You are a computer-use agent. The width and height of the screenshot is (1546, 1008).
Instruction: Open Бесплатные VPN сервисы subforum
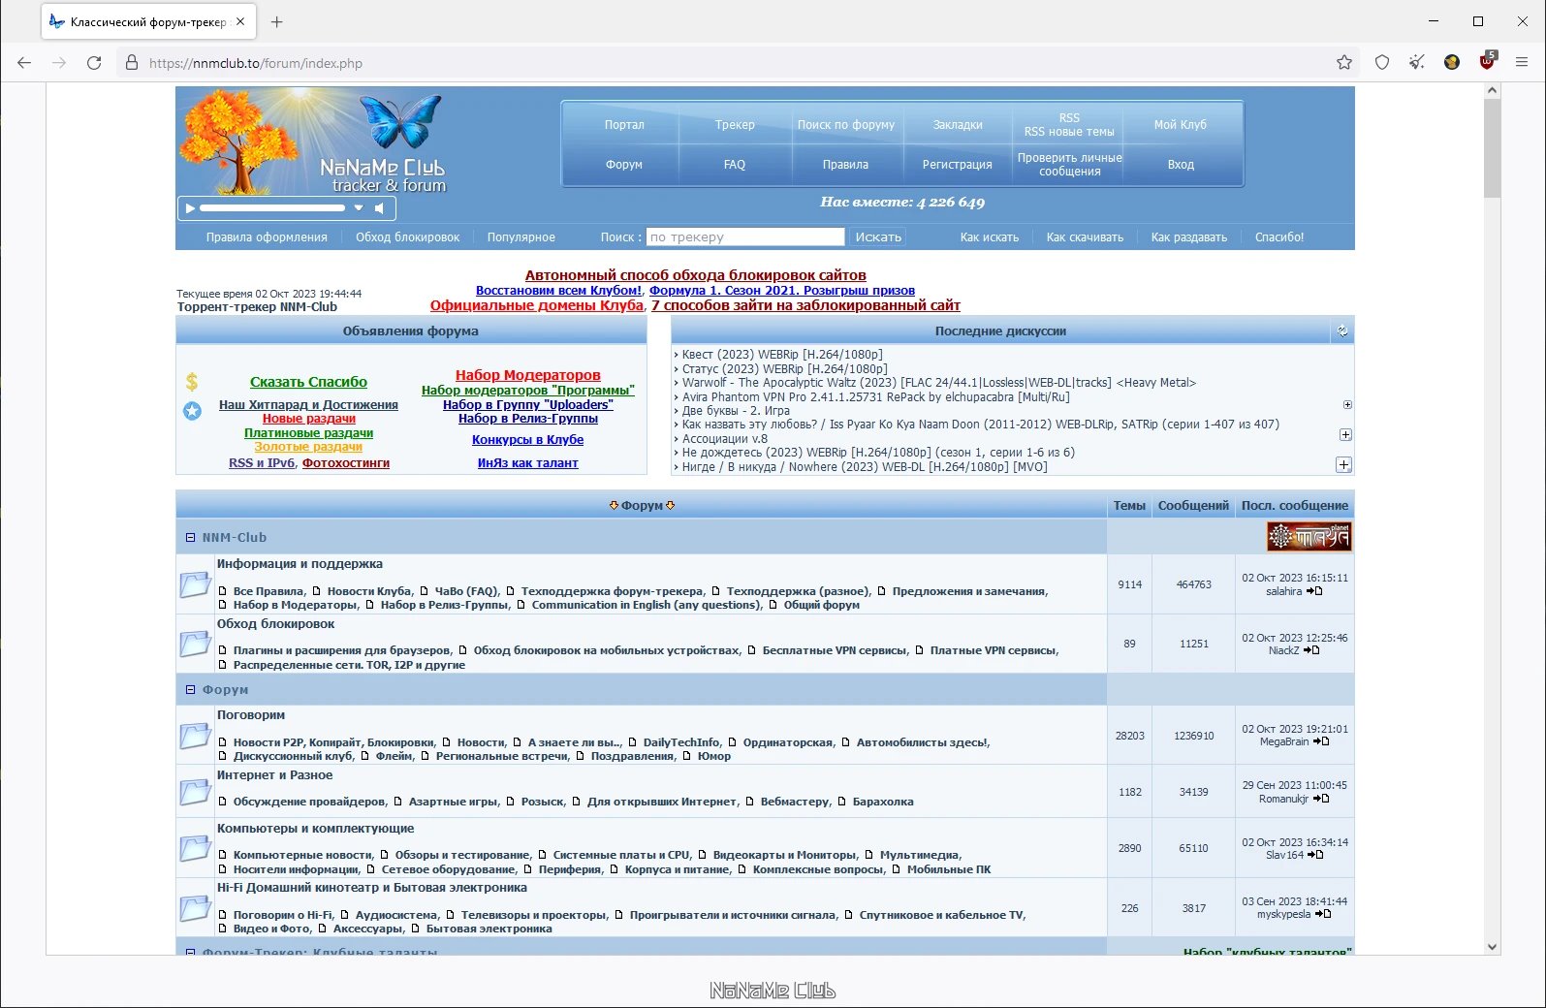[x=836, y=650]
